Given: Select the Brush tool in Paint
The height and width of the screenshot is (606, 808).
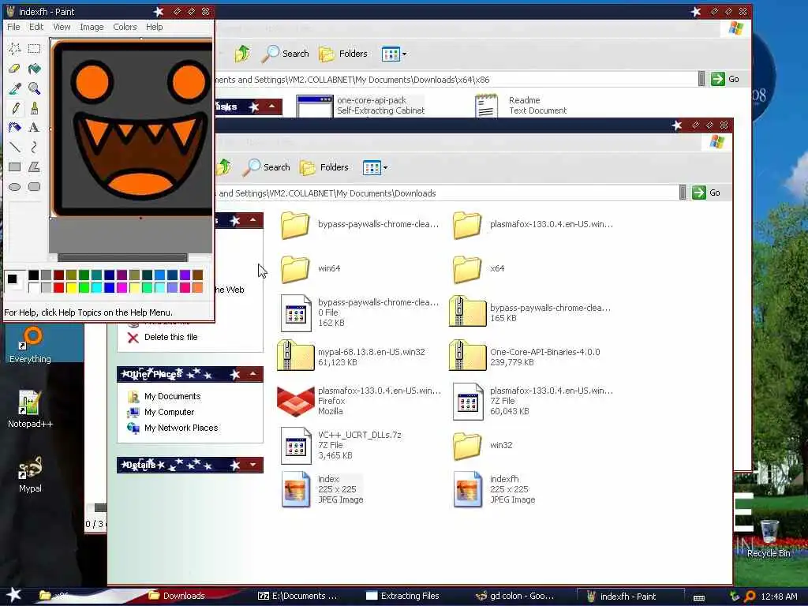Looking at the screenshot, I should pyautogui.click(x=34, y=107).
